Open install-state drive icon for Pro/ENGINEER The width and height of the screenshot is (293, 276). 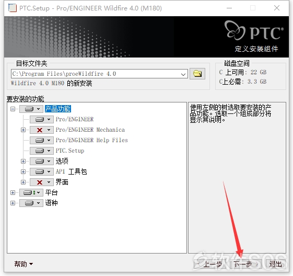40,119
